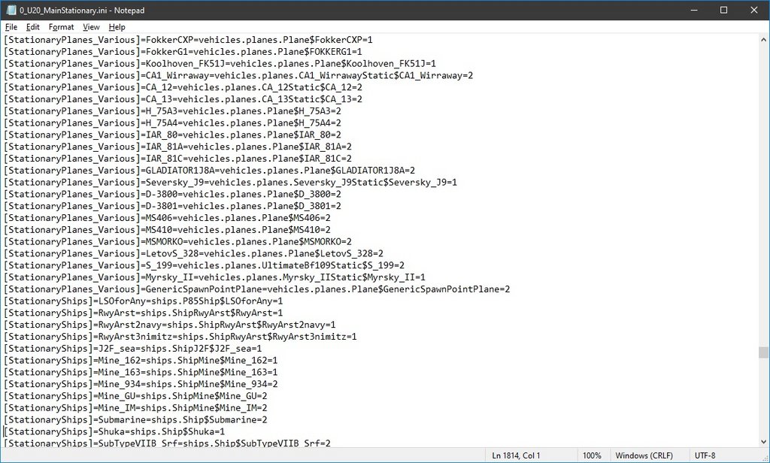Click the Seversky_J9 line
Screen dimensions: 770x463
[231, 182]
